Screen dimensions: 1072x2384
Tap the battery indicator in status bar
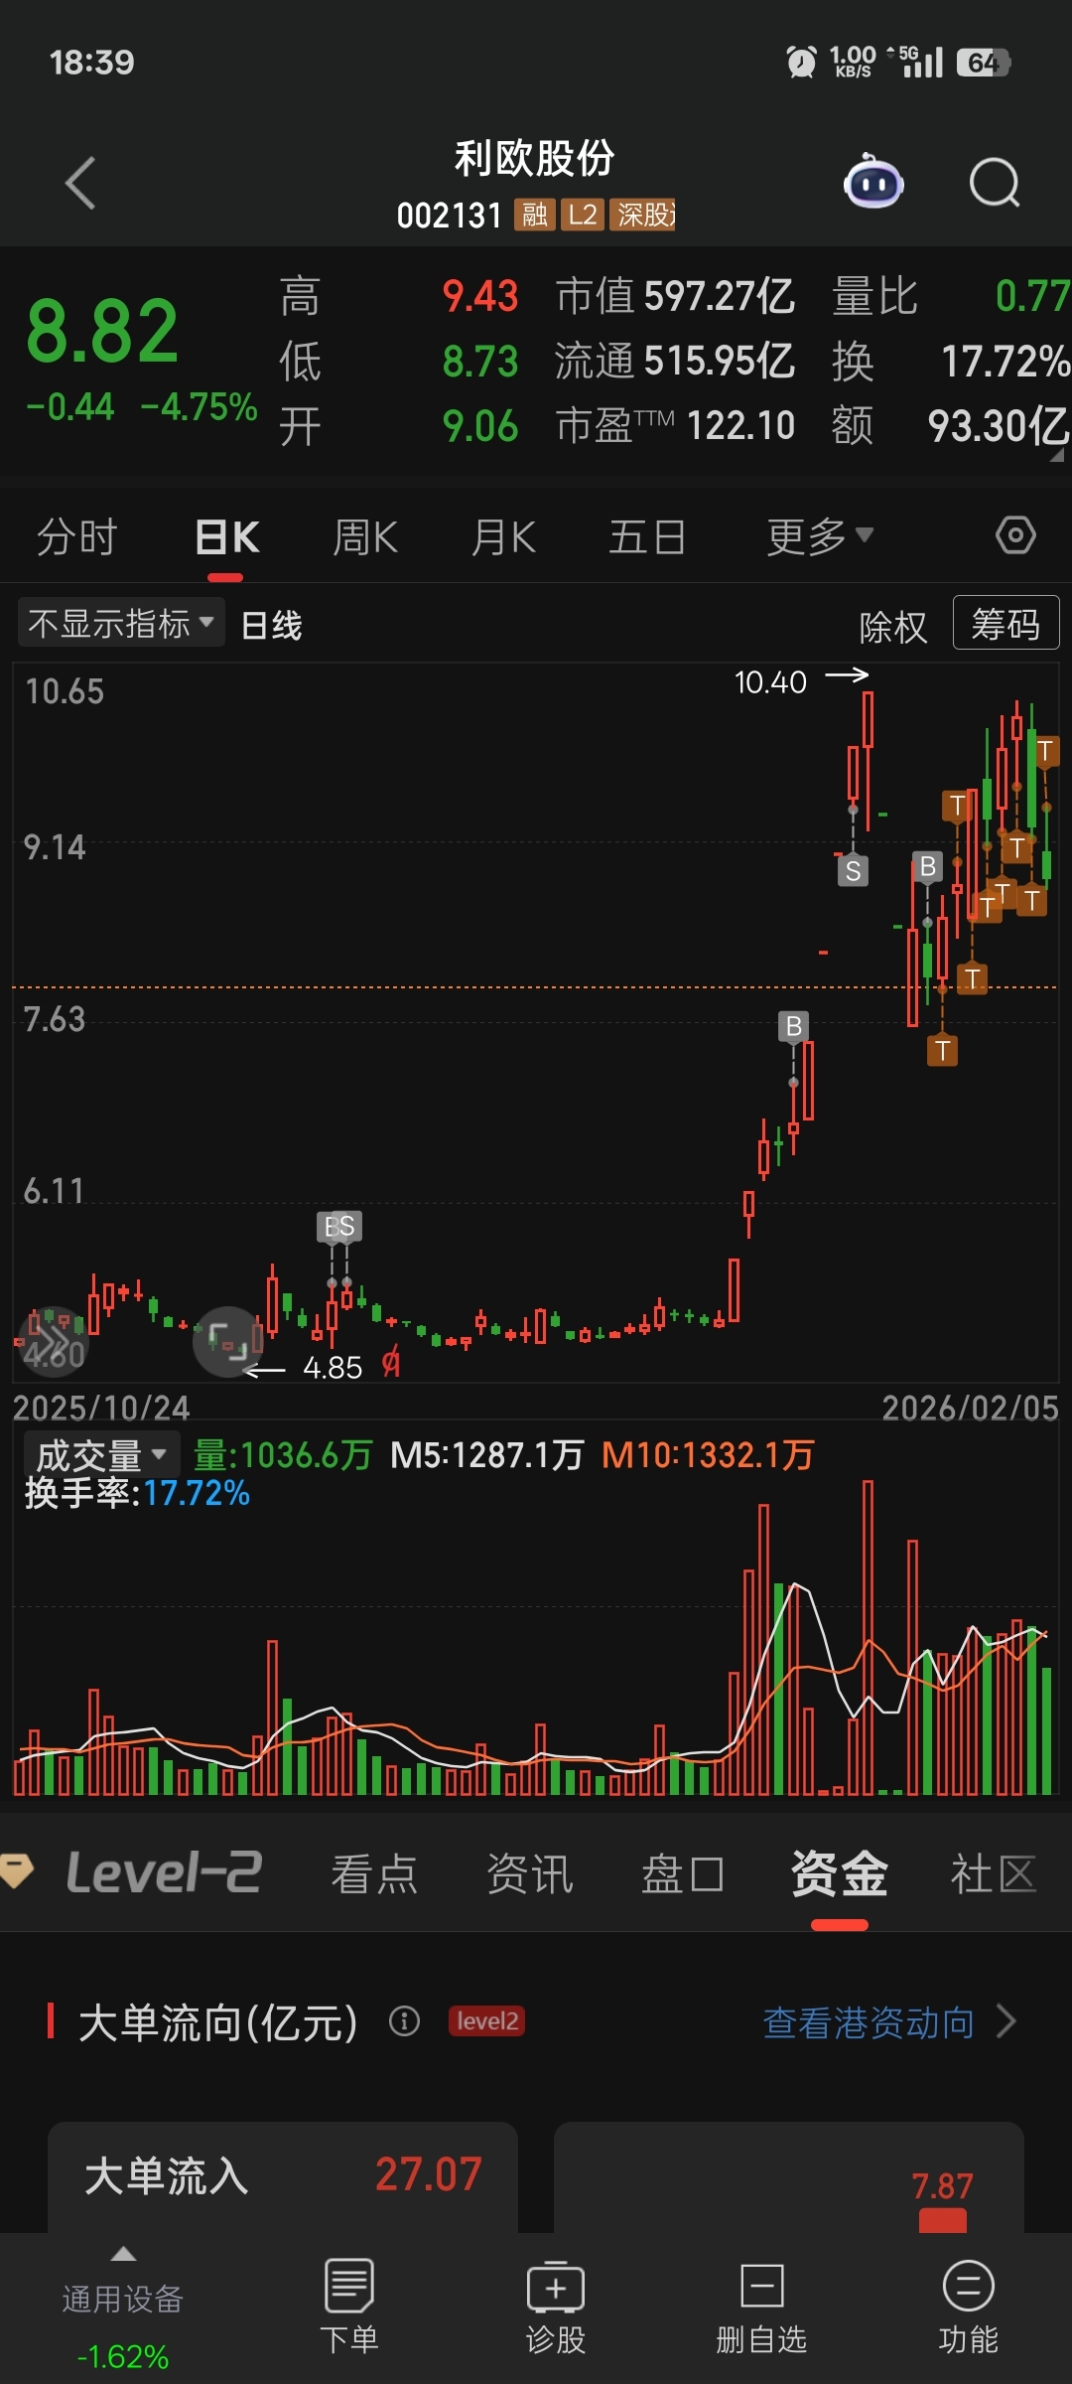pyautogui.click(x=983, y=63)
